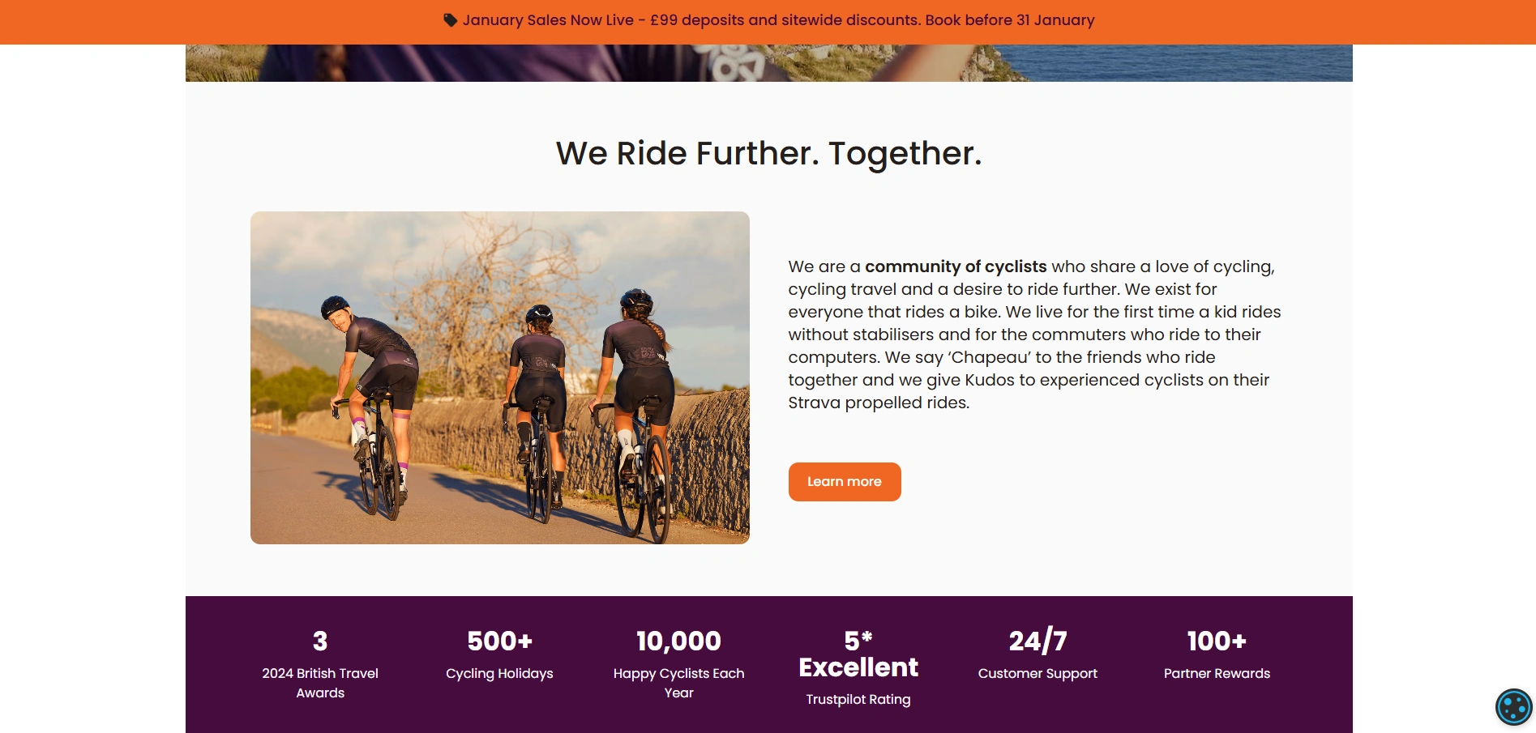1536x733 pixels.
Task: Select the 2024 British Travel Awards label
Action: click(320, 683)
